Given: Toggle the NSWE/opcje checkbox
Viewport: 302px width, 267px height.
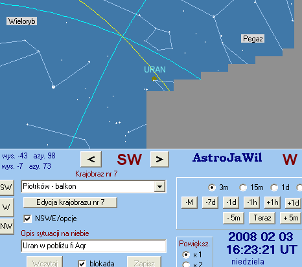Looking at the screenshot, I should click(27, 219).
